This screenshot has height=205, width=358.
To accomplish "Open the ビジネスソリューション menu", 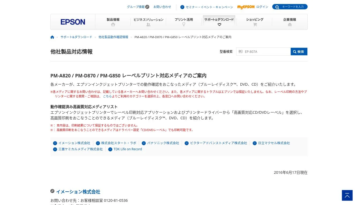I will pos(148,22).
